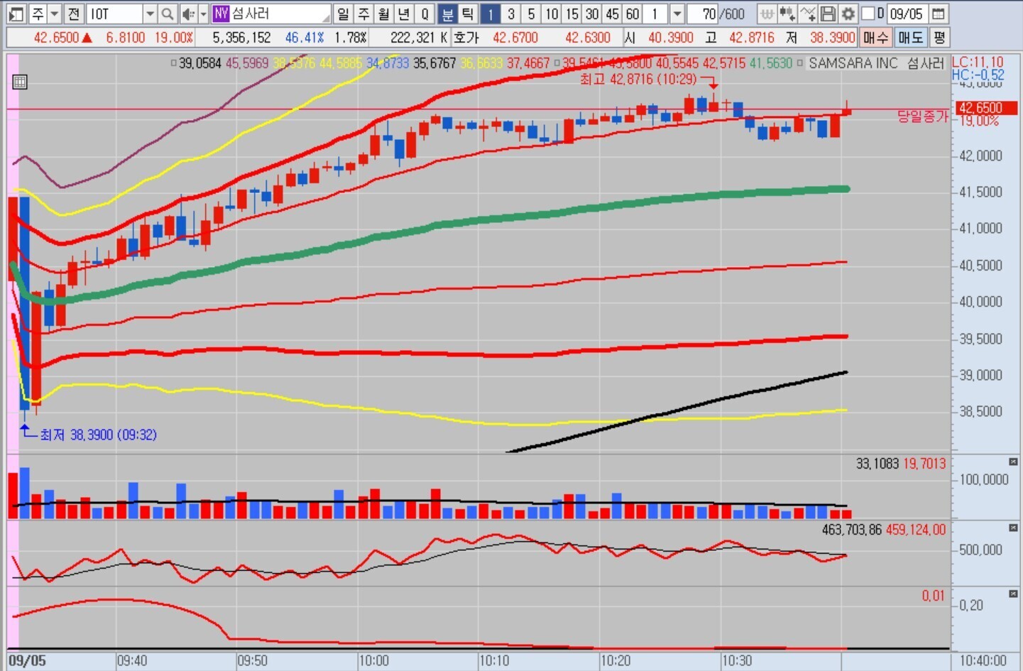Switch chart to weekly (주) period
The height and width of the screenshot is (671, 1023).
(363, 13)
